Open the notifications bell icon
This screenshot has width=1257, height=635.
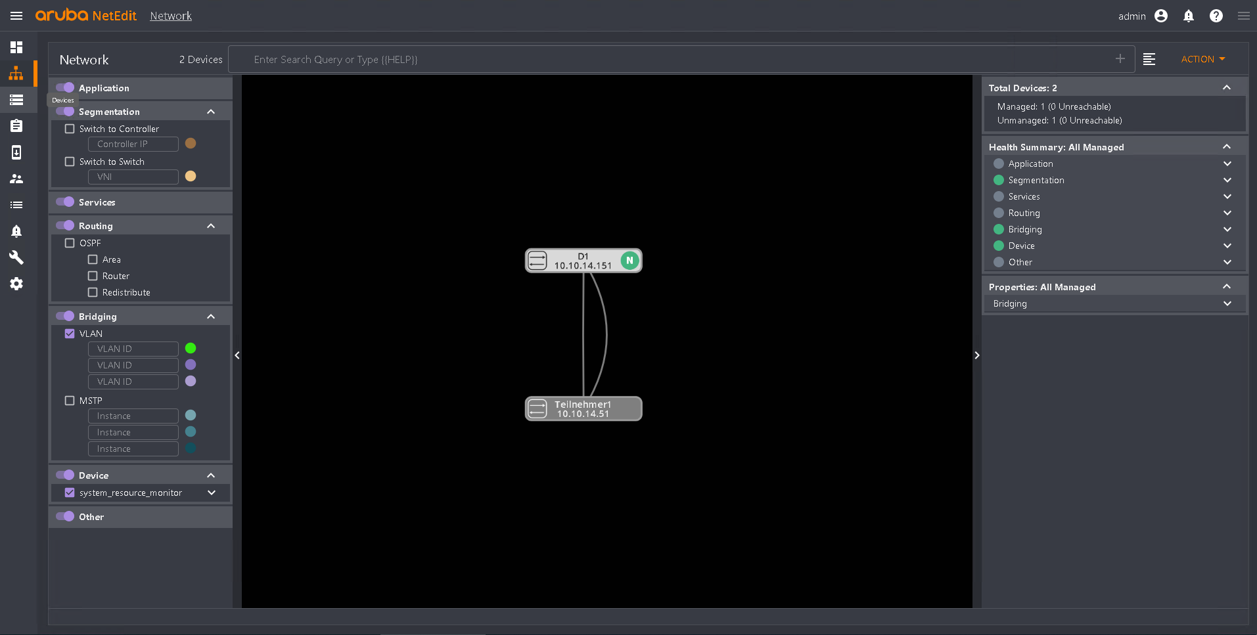[1188, 16]
